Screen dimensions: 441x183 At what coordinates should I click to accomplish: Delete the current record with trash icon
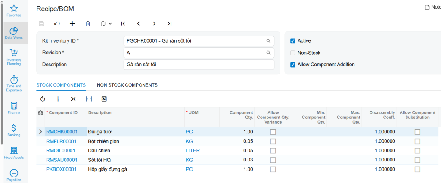click(x=87, y=24)
